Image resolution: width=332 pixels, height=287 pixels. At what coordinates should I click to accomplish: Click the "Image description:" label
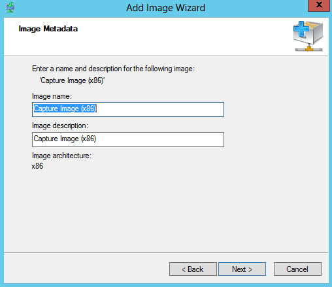[x=60, y=126]
